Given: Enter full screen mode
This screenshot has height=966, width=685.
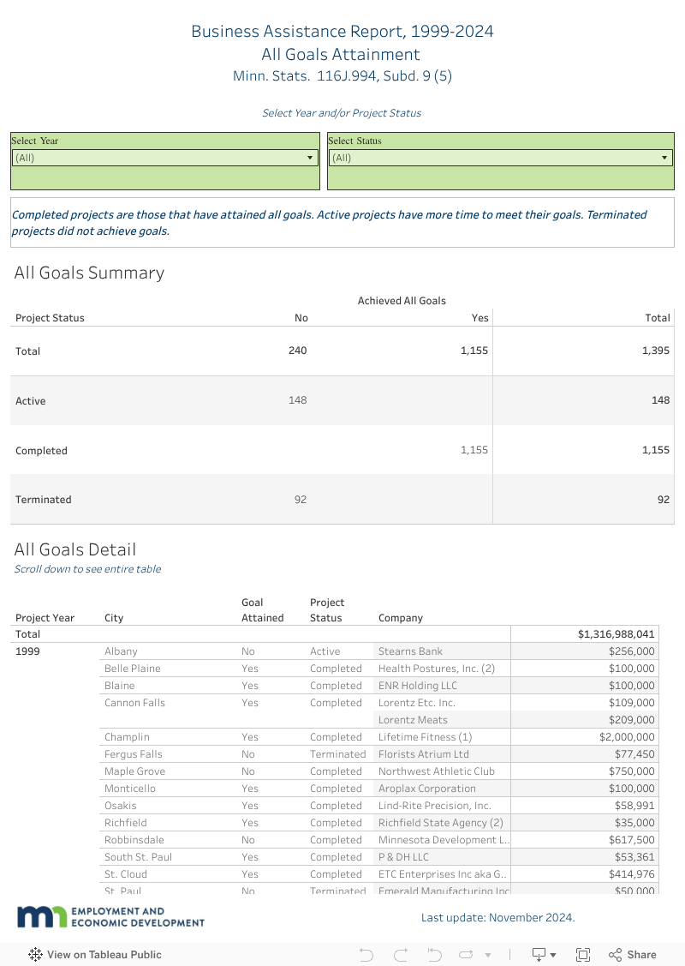Looking at the screenshot, I should pyautogui.click(x=583, y=954).
